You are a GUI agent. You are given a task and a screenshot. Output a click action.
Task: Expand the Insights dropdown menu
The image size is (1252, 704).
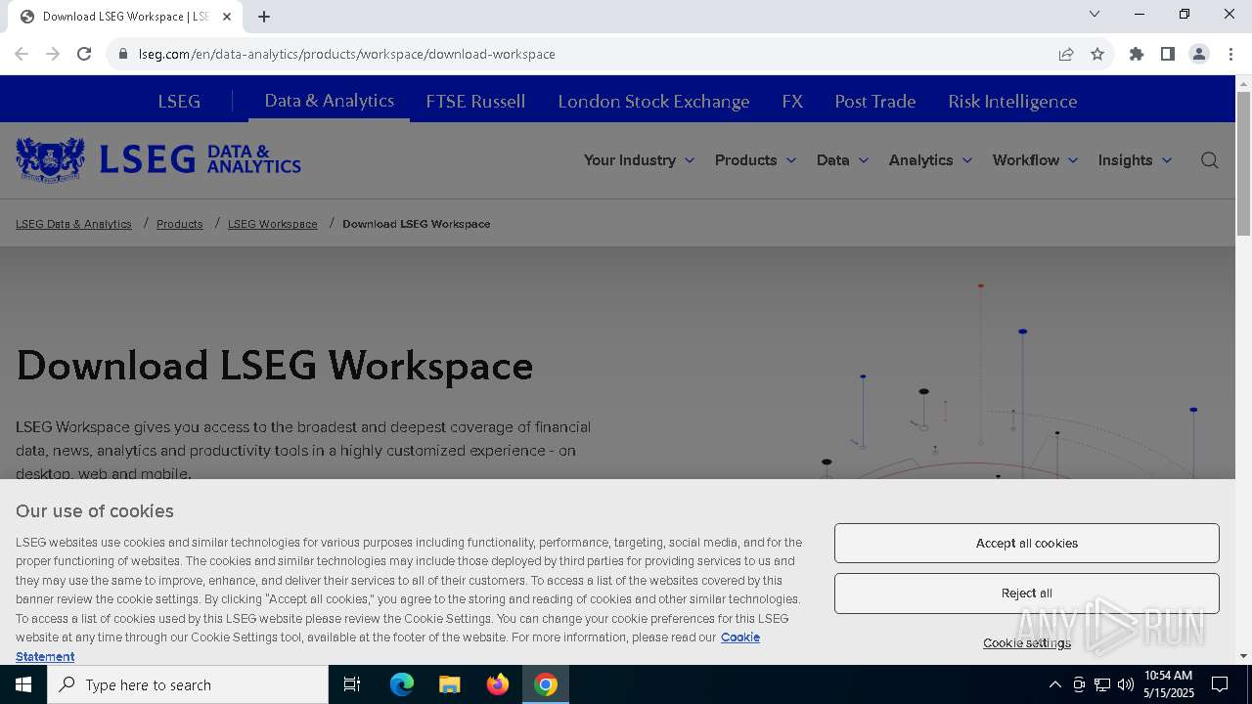pos(1135,160)
